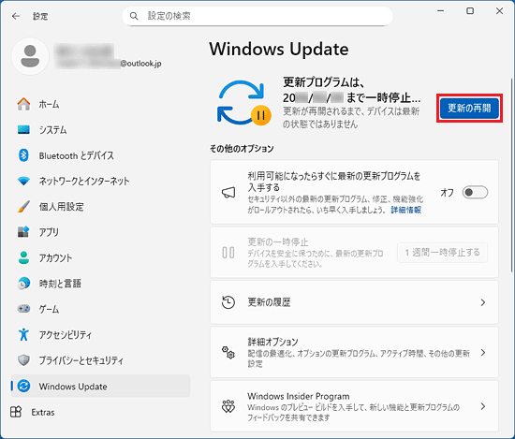This screenshot has width=515, height=439.
Task: Click the 更新の再開 button
Action: tap(469, 108)
